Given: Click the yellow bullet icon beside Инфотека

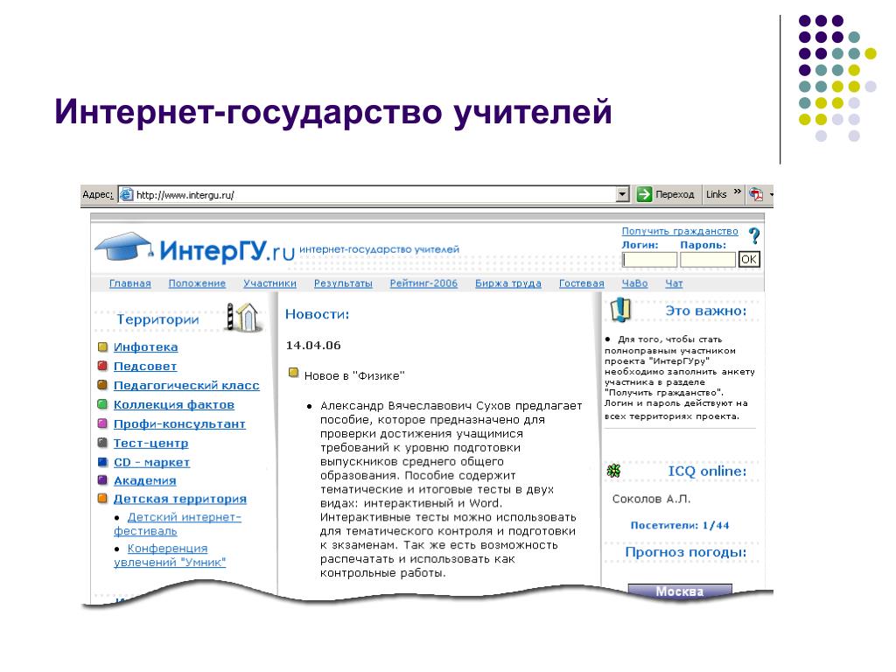Looking at the screenshot, I should pyautogui.click(x=103, y=346).
